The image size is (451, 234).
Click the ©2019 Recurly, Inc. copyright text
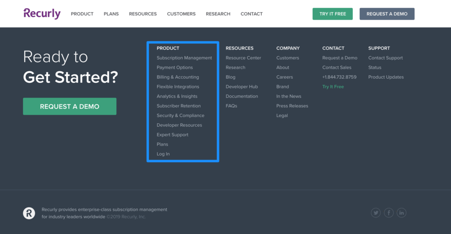[x=126, y=217]
